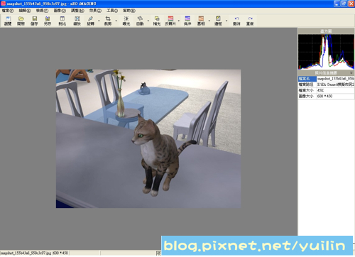Apply the 負沖 cross-process effect
The height and width of the screenshot is (257, 355).
187,21
